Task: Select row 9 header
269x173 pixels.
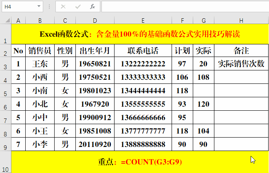Action: coord(5,144)
